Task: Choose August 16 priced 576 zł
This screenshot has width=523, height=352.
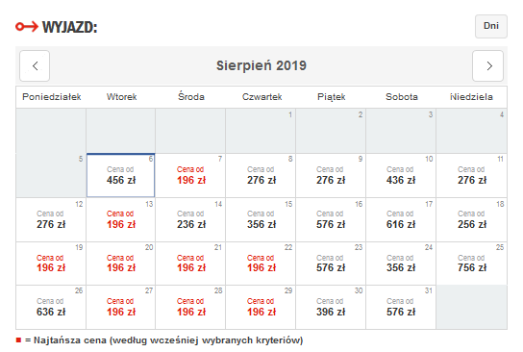Action: tap(331, 219)
